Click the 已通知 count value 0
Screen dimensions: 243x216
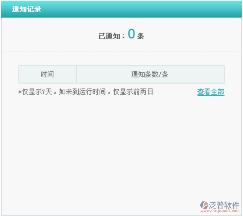pos(131,34)
